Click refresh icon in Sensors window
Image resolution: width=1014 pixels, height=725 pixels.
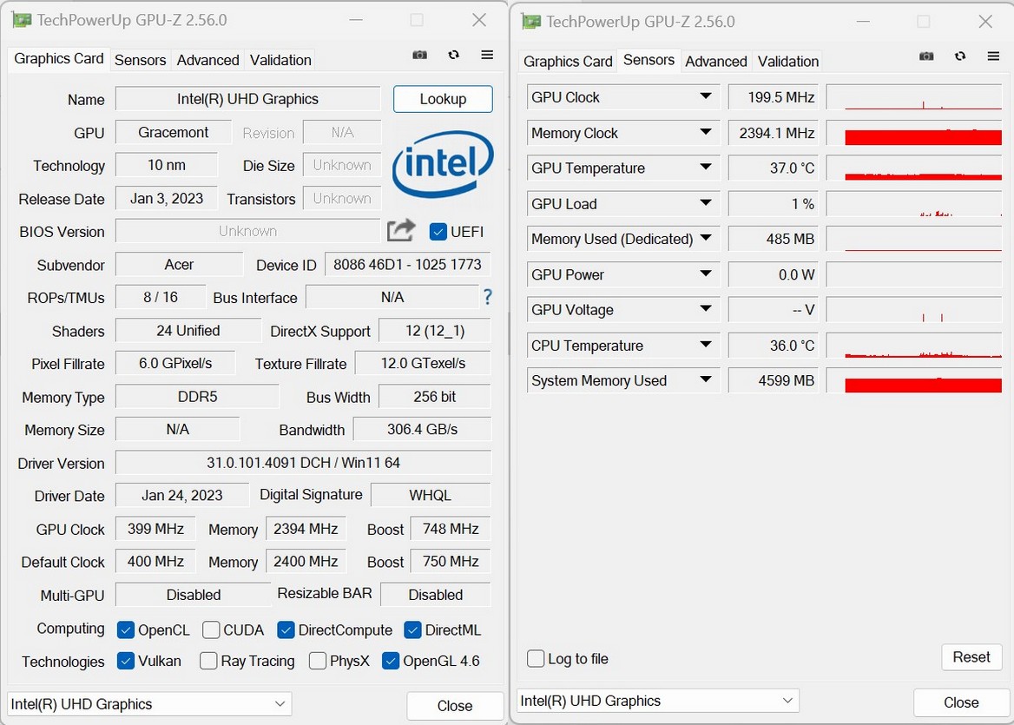coord(960,56)
